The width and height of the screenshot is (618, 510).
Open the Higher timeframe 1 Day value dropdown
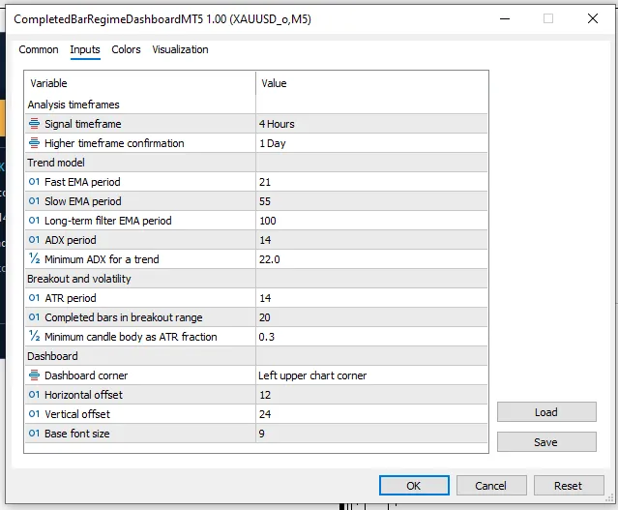point(371,143)
